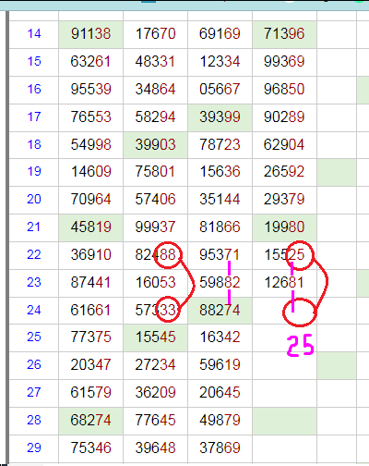Click the circled cell 82488
The height and width of the screenshot is (466, 369).
pos(155,255)
